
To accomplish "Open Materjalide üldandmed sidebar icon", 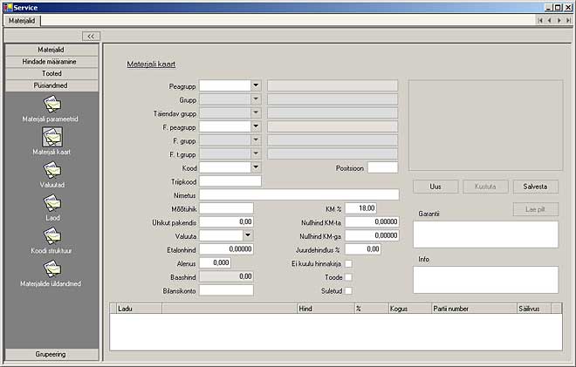I will pyautogui.click(x=51, y=269).
